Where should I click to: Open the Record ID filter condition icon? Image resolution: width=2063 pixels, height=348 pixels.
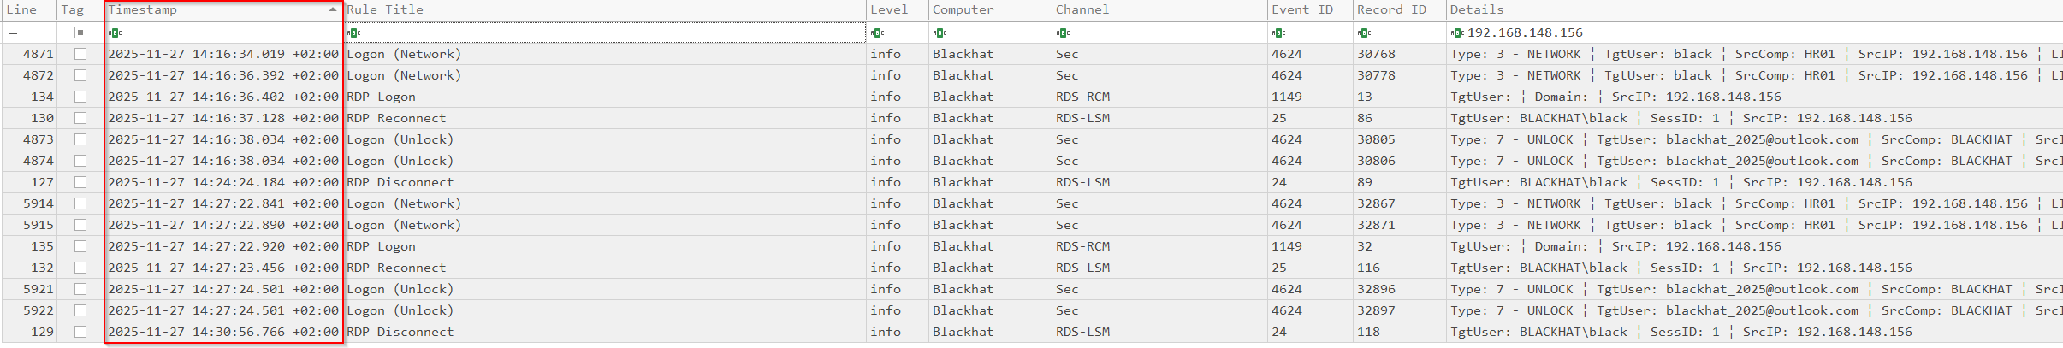pos(1364,33)
